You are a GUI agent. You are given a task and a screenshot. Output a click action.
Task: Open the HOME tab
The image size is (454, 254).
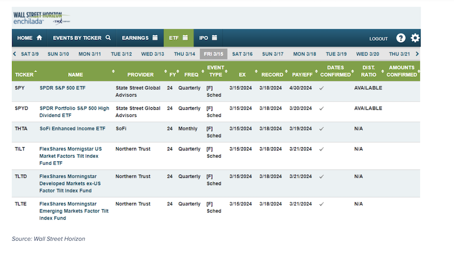(x=30, y=38)
